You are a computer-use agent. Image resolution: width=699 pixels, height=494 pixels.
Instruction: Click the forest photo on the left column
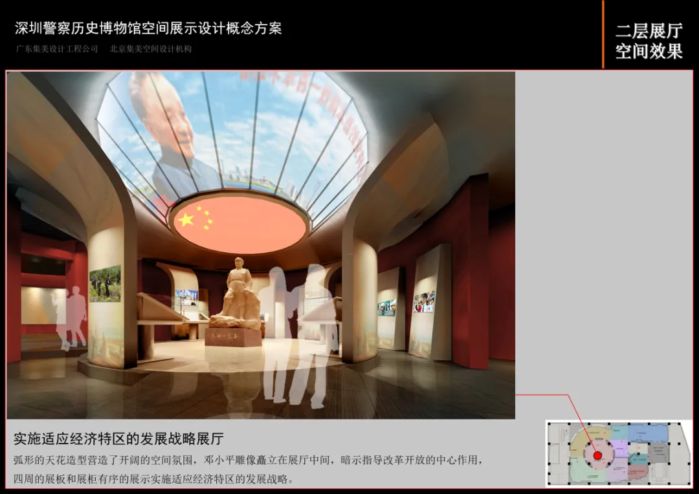pos(105,284)
